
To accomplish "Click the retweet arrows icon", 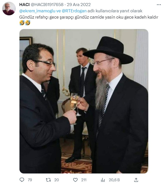I will pos(48,180).
